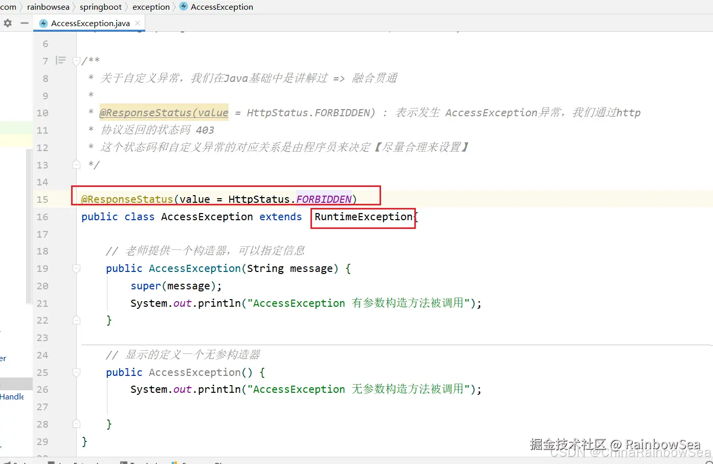Select the AccessException.java editor tab
713x464 pixels.
(x=90, y=23)
